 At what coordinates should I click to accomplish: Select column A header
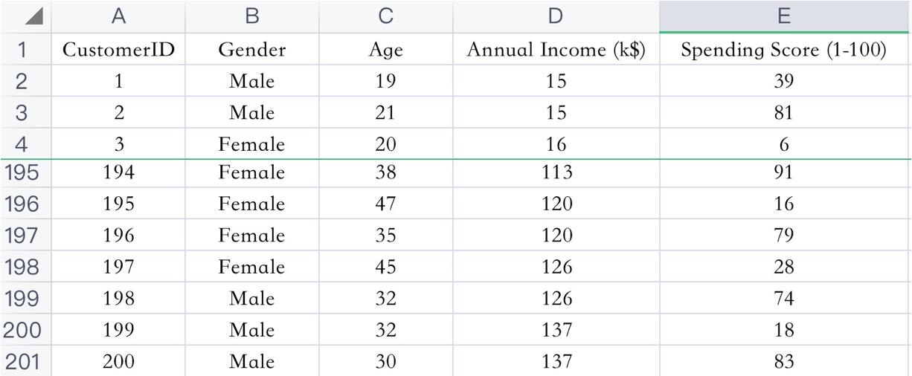[x=118, y=16]
